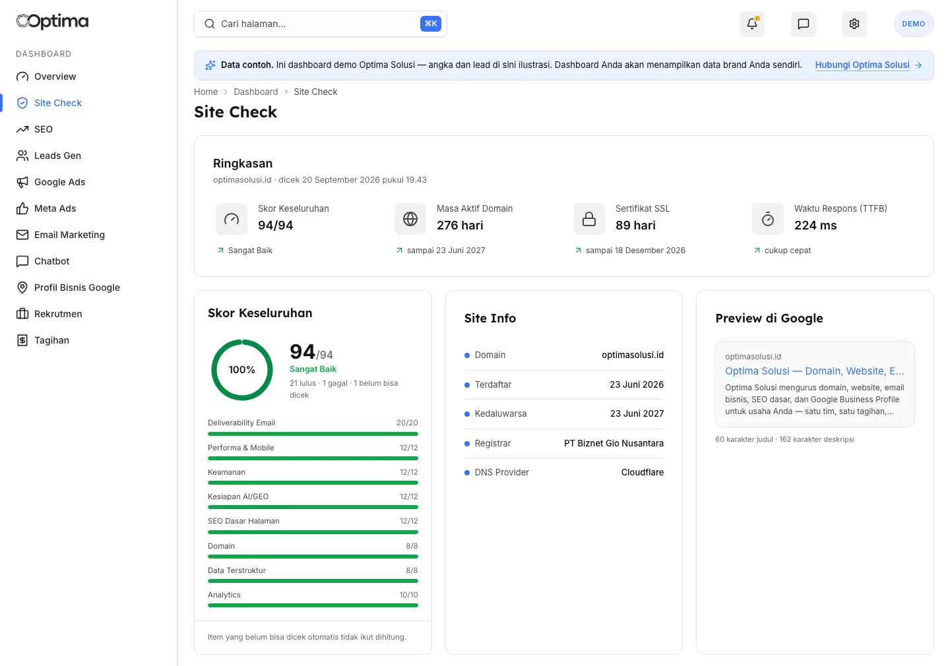Click the Skor Keseluruhan gauge icon
This screenshot has width=950, height=666.
232,219
